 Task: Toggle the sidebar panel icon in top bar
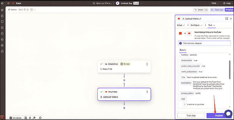8,3
